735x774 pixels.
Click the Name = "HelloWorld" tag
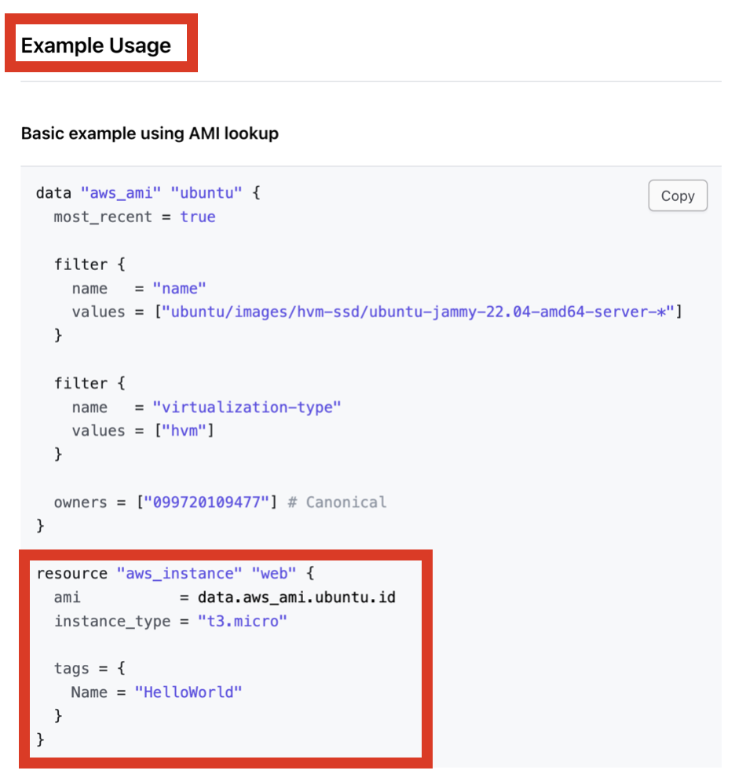(156, 692)
